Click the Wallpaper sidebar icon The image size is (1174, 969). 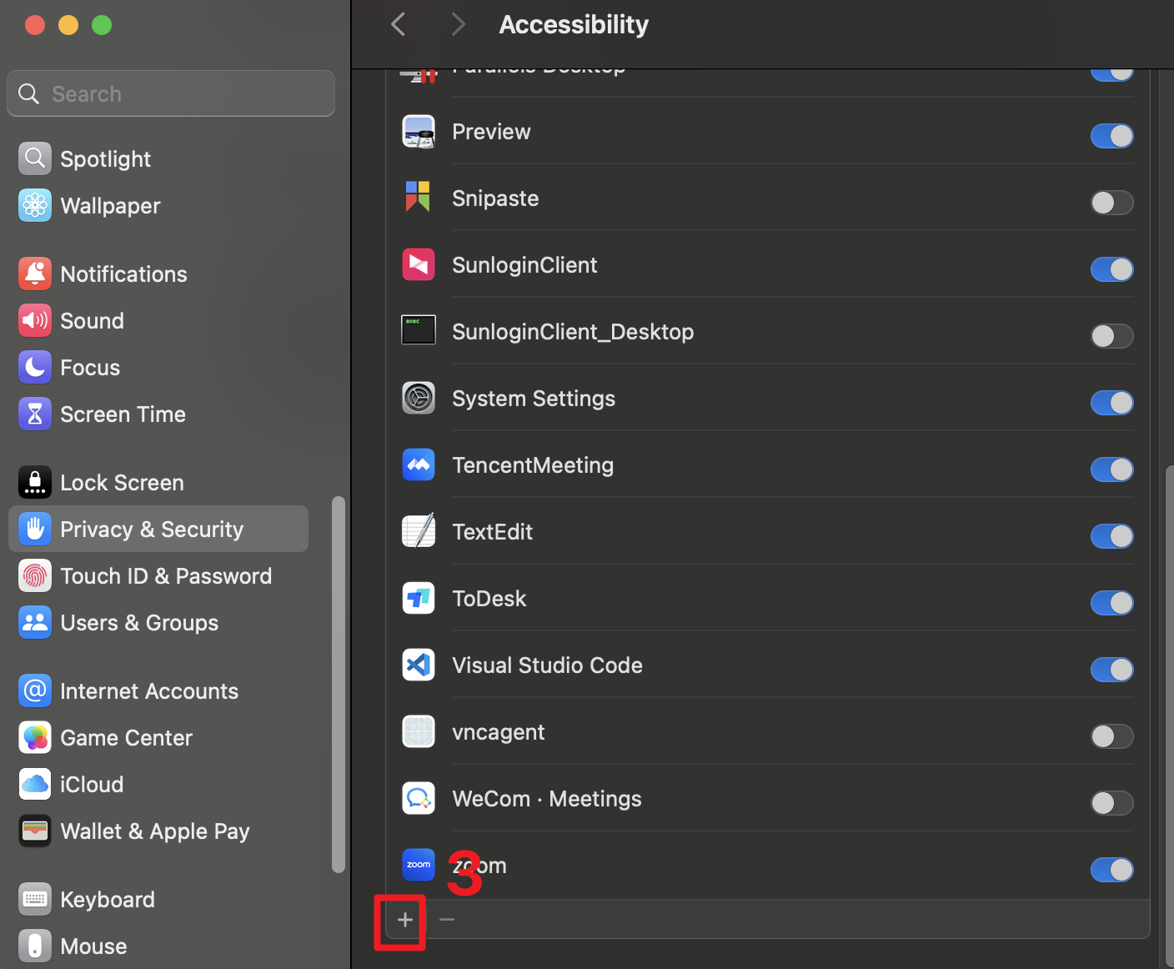[x=35, y=205]
